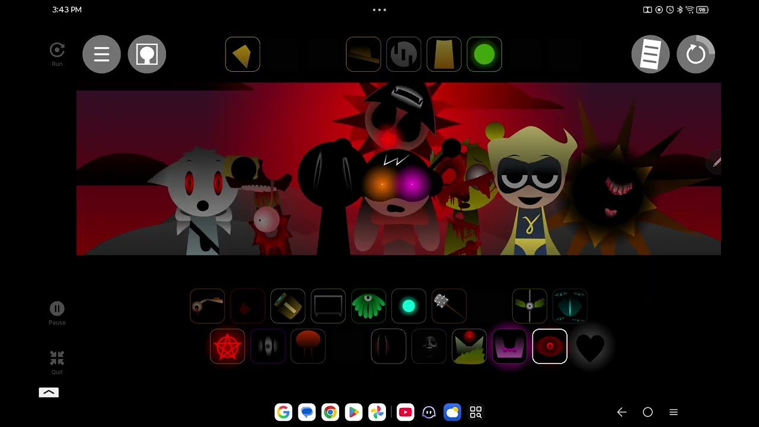Tap the Android back navigation arrow
The width and height of the screenshot is (759, 427).
621,412
